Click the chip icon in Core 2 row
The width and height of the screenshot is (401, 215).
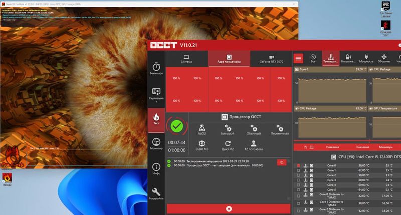pos(311,175)
